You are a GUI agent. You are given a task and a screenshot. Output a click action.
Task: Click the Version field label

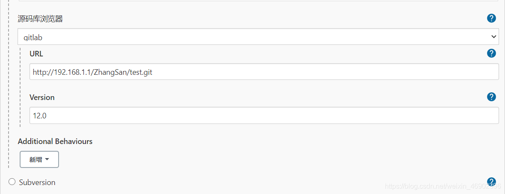(x=42, y=97)
